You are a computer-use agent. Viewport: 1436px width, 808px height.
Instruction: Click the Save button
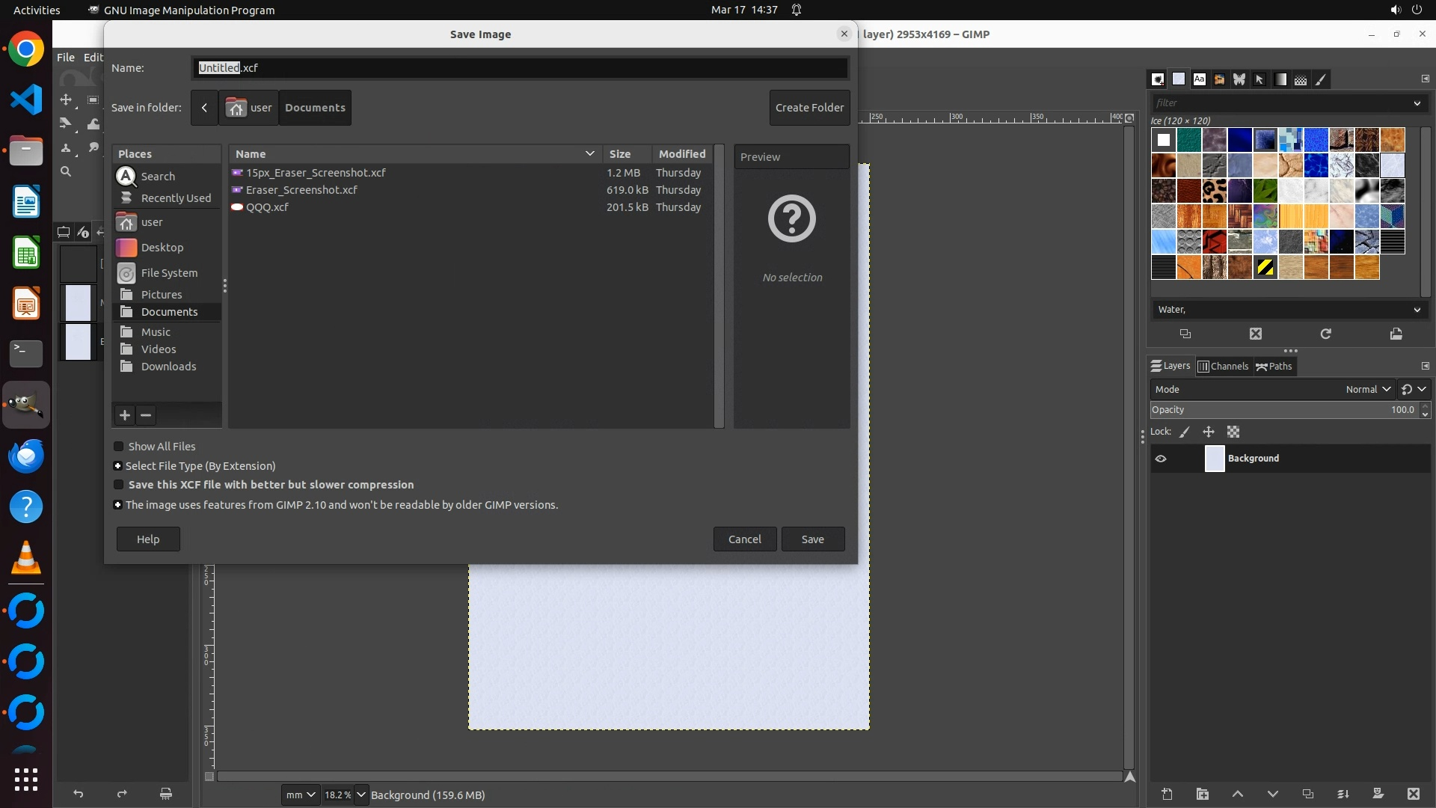812,539
